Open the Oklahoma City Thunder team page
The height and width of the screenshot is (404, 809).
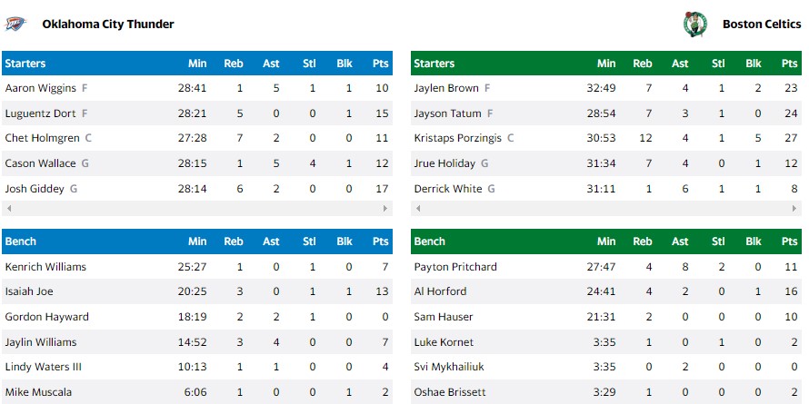pos(107,25)
